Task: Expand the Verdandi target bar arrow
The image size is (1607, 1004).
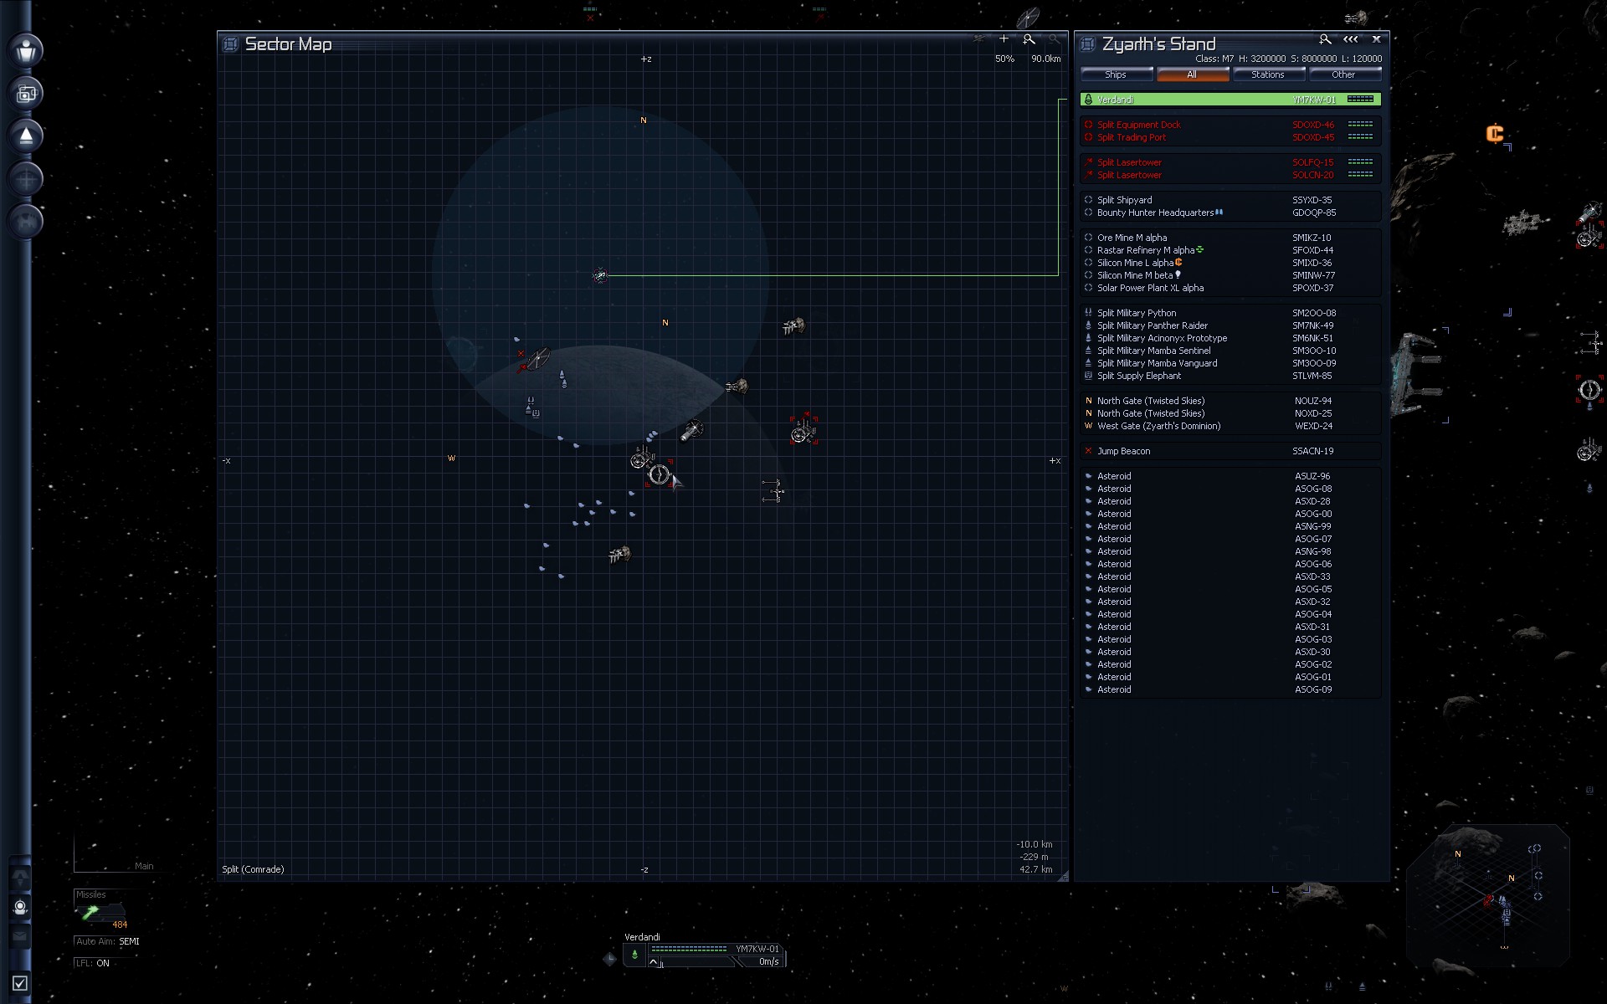Action: [x=654, y=962]
